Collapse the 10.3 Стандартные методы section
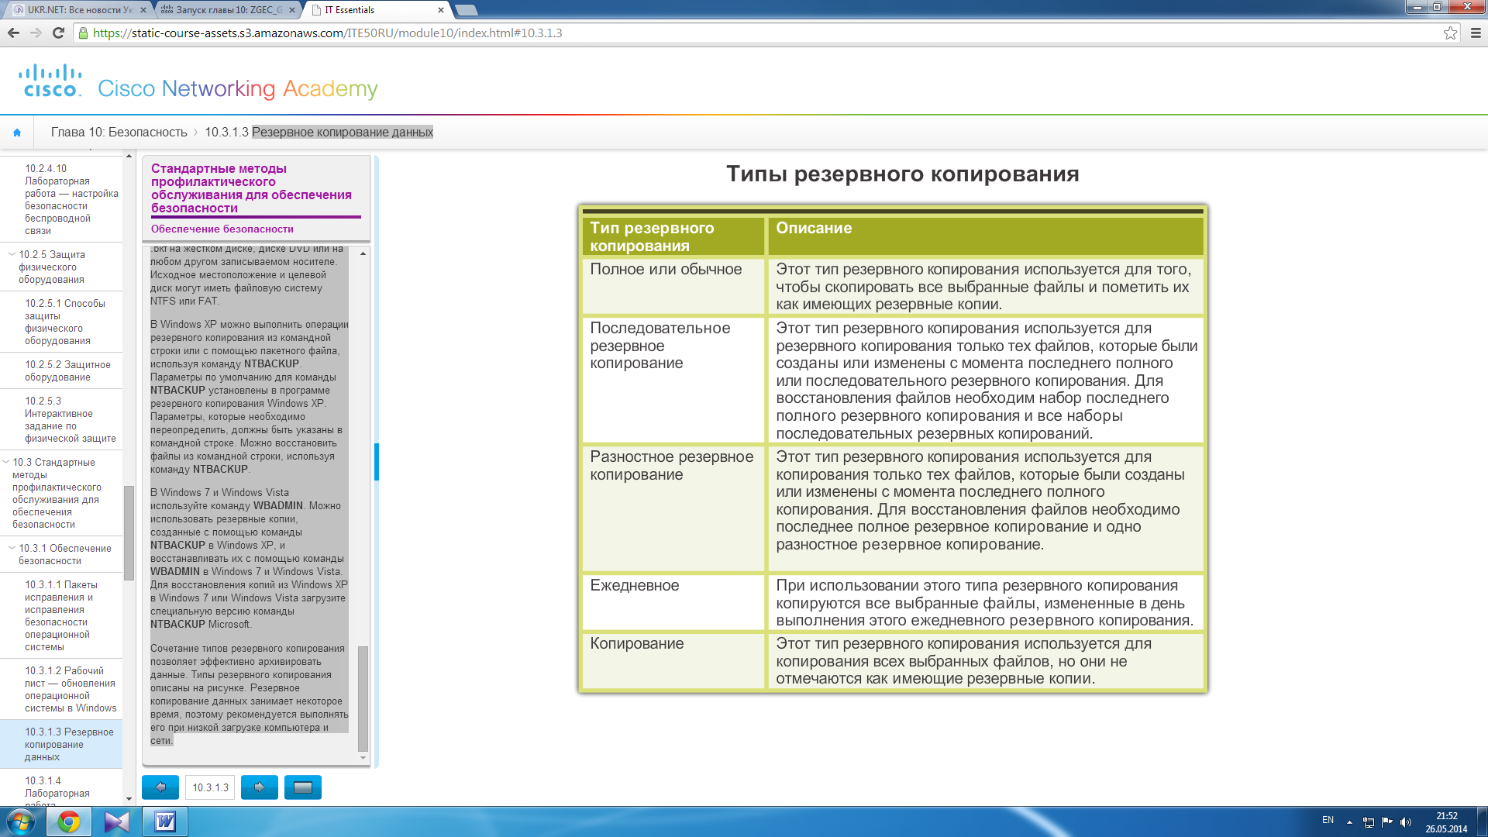 click(x=6, y=462)
